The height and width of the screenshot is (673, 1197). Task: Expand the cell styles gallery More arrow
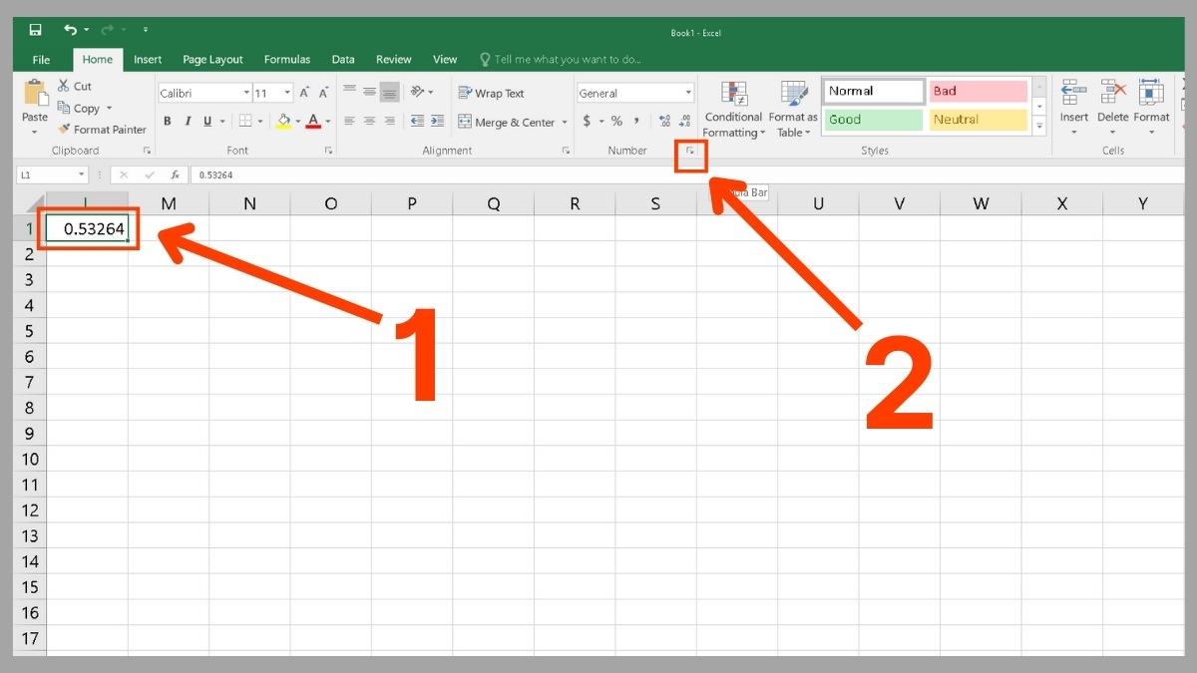(1039, 126)
